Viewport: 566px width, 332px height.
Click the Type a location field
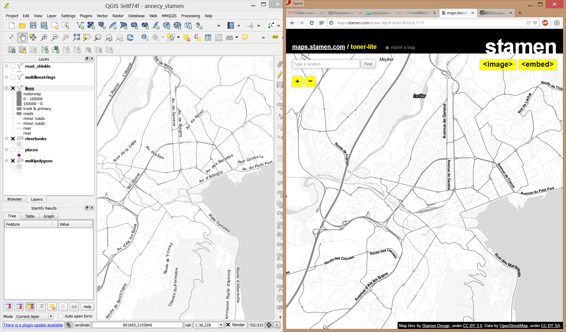tap(325, 64)
